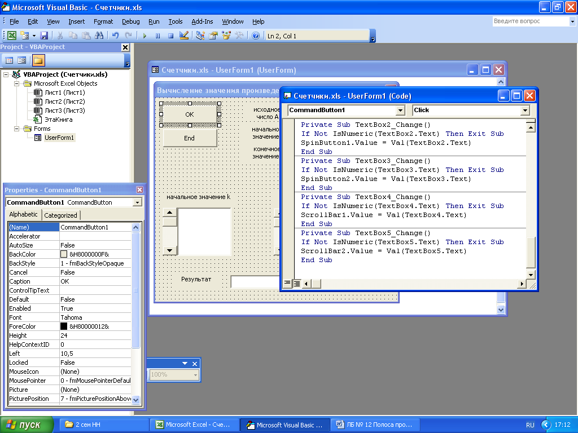Viewport: 578px width, 433px height.
Task: Click View Object icon in Project panel
Action: pyautogui.click(x=22, y=60)
